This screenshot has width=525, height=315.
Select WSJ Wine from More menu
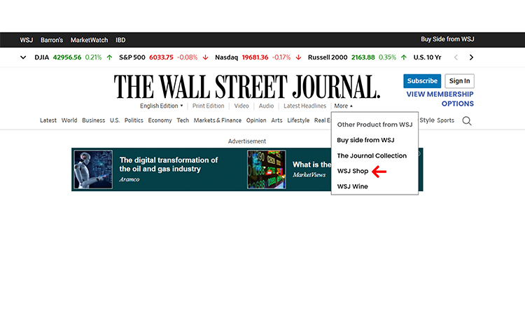(x=352, y=186)
